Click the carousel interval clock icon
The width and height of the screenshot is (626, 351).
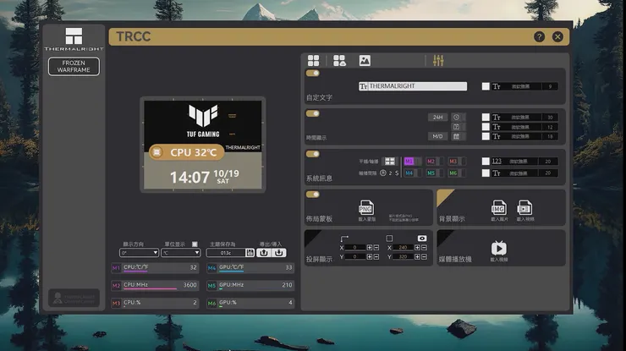[383, 173]
